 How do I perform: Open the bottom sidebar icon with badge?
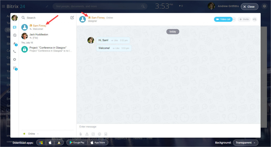pos(15,68)
